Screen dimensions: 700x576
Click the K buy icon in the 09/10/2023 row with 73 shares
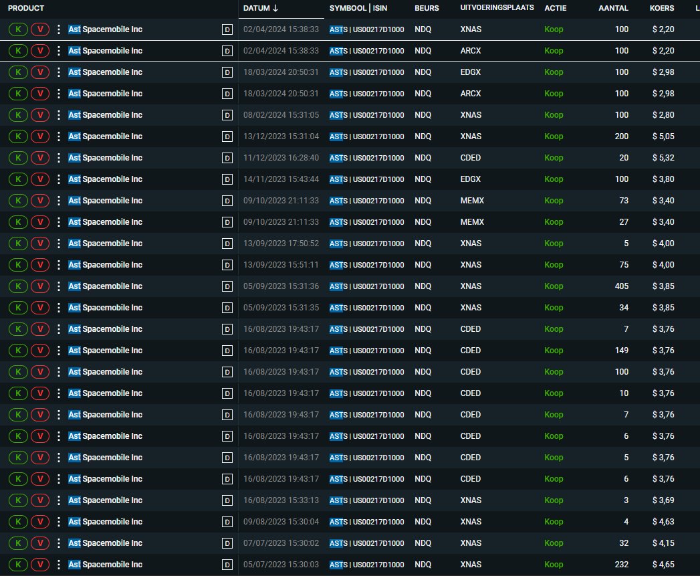(18, 201)
